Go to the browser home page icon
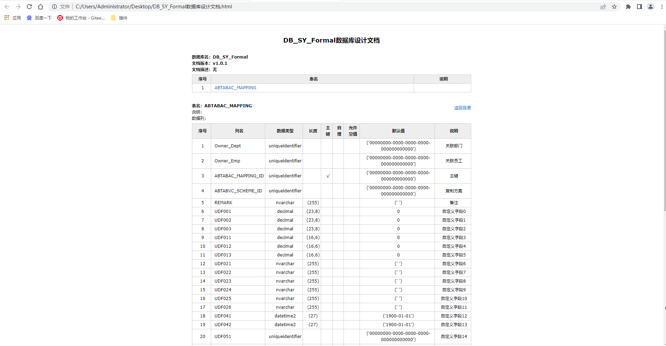 [40, 7]
